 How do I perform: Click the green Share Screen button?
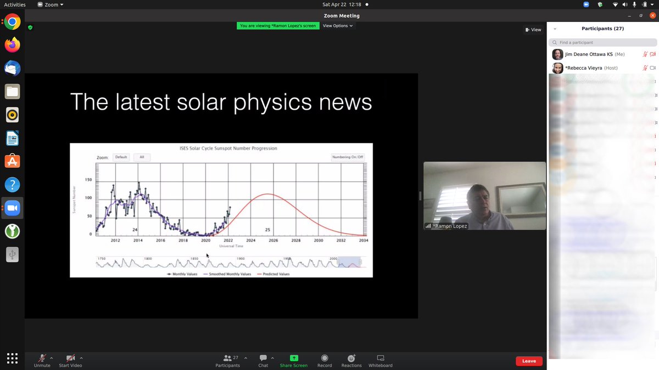pyautogui.click(x=294, y=361)
